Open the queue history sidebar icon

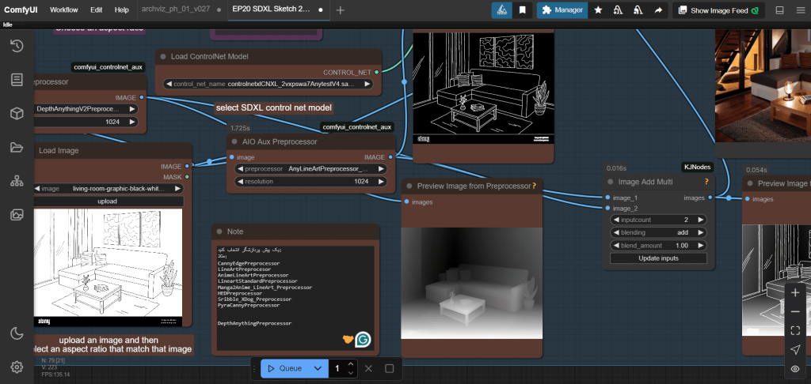(x=16, y=46)
